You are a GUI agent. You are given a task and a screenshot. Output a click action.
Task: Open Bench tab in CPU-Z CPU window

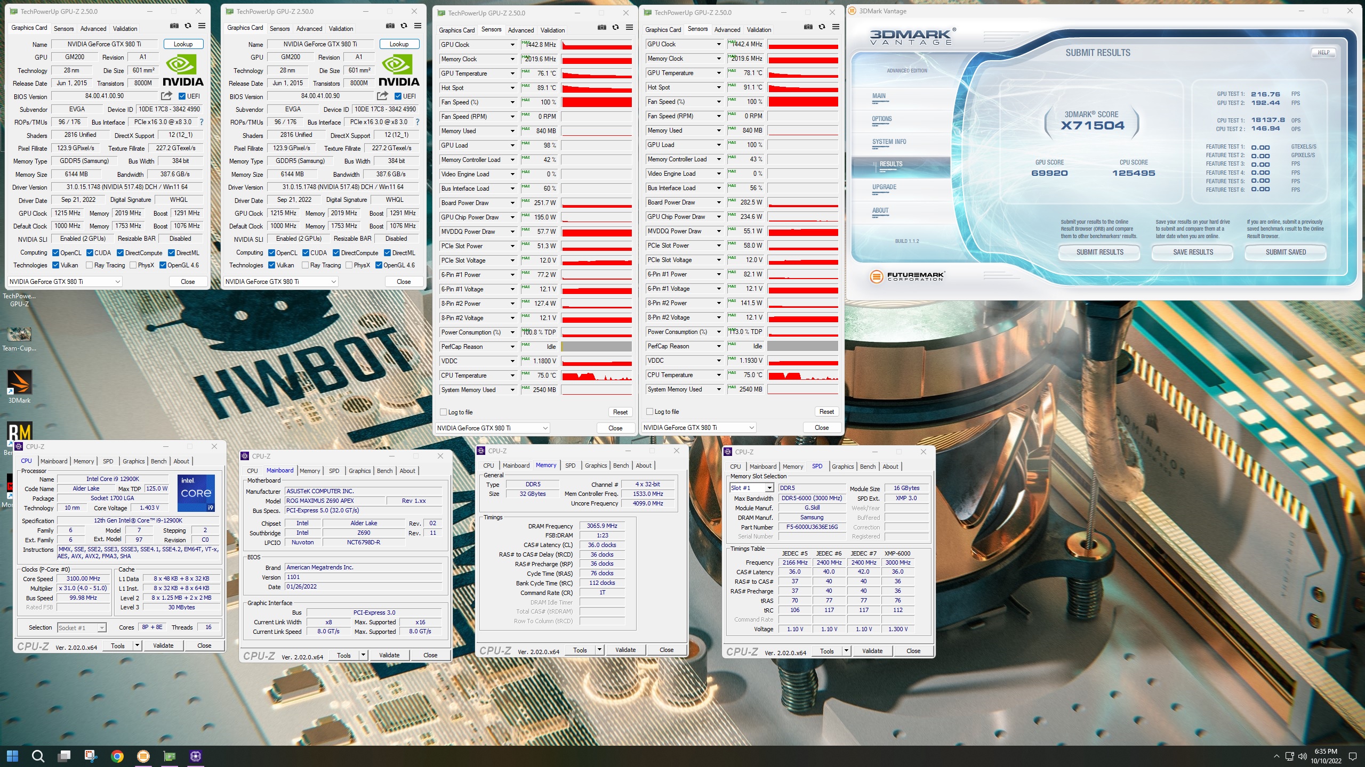(158, 461)
